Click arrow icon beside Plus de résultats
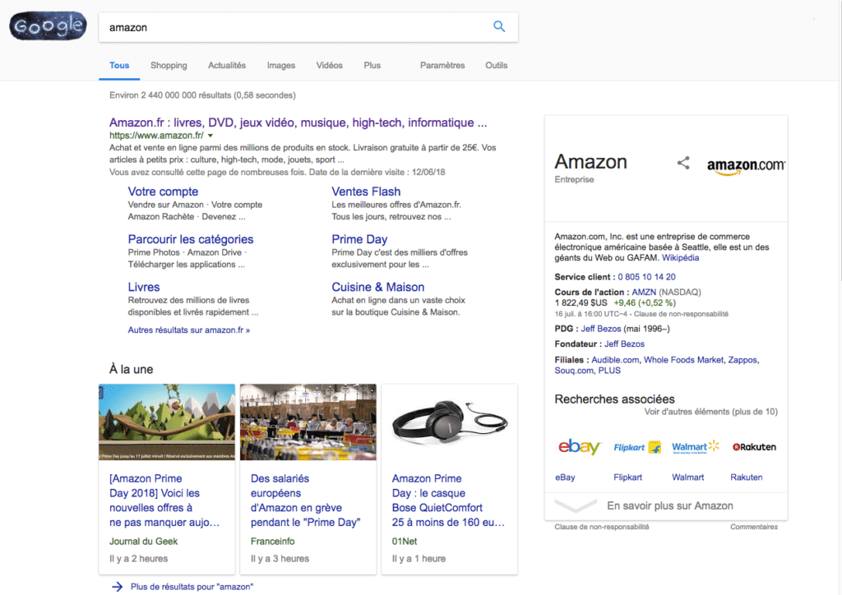 (117, 587)
